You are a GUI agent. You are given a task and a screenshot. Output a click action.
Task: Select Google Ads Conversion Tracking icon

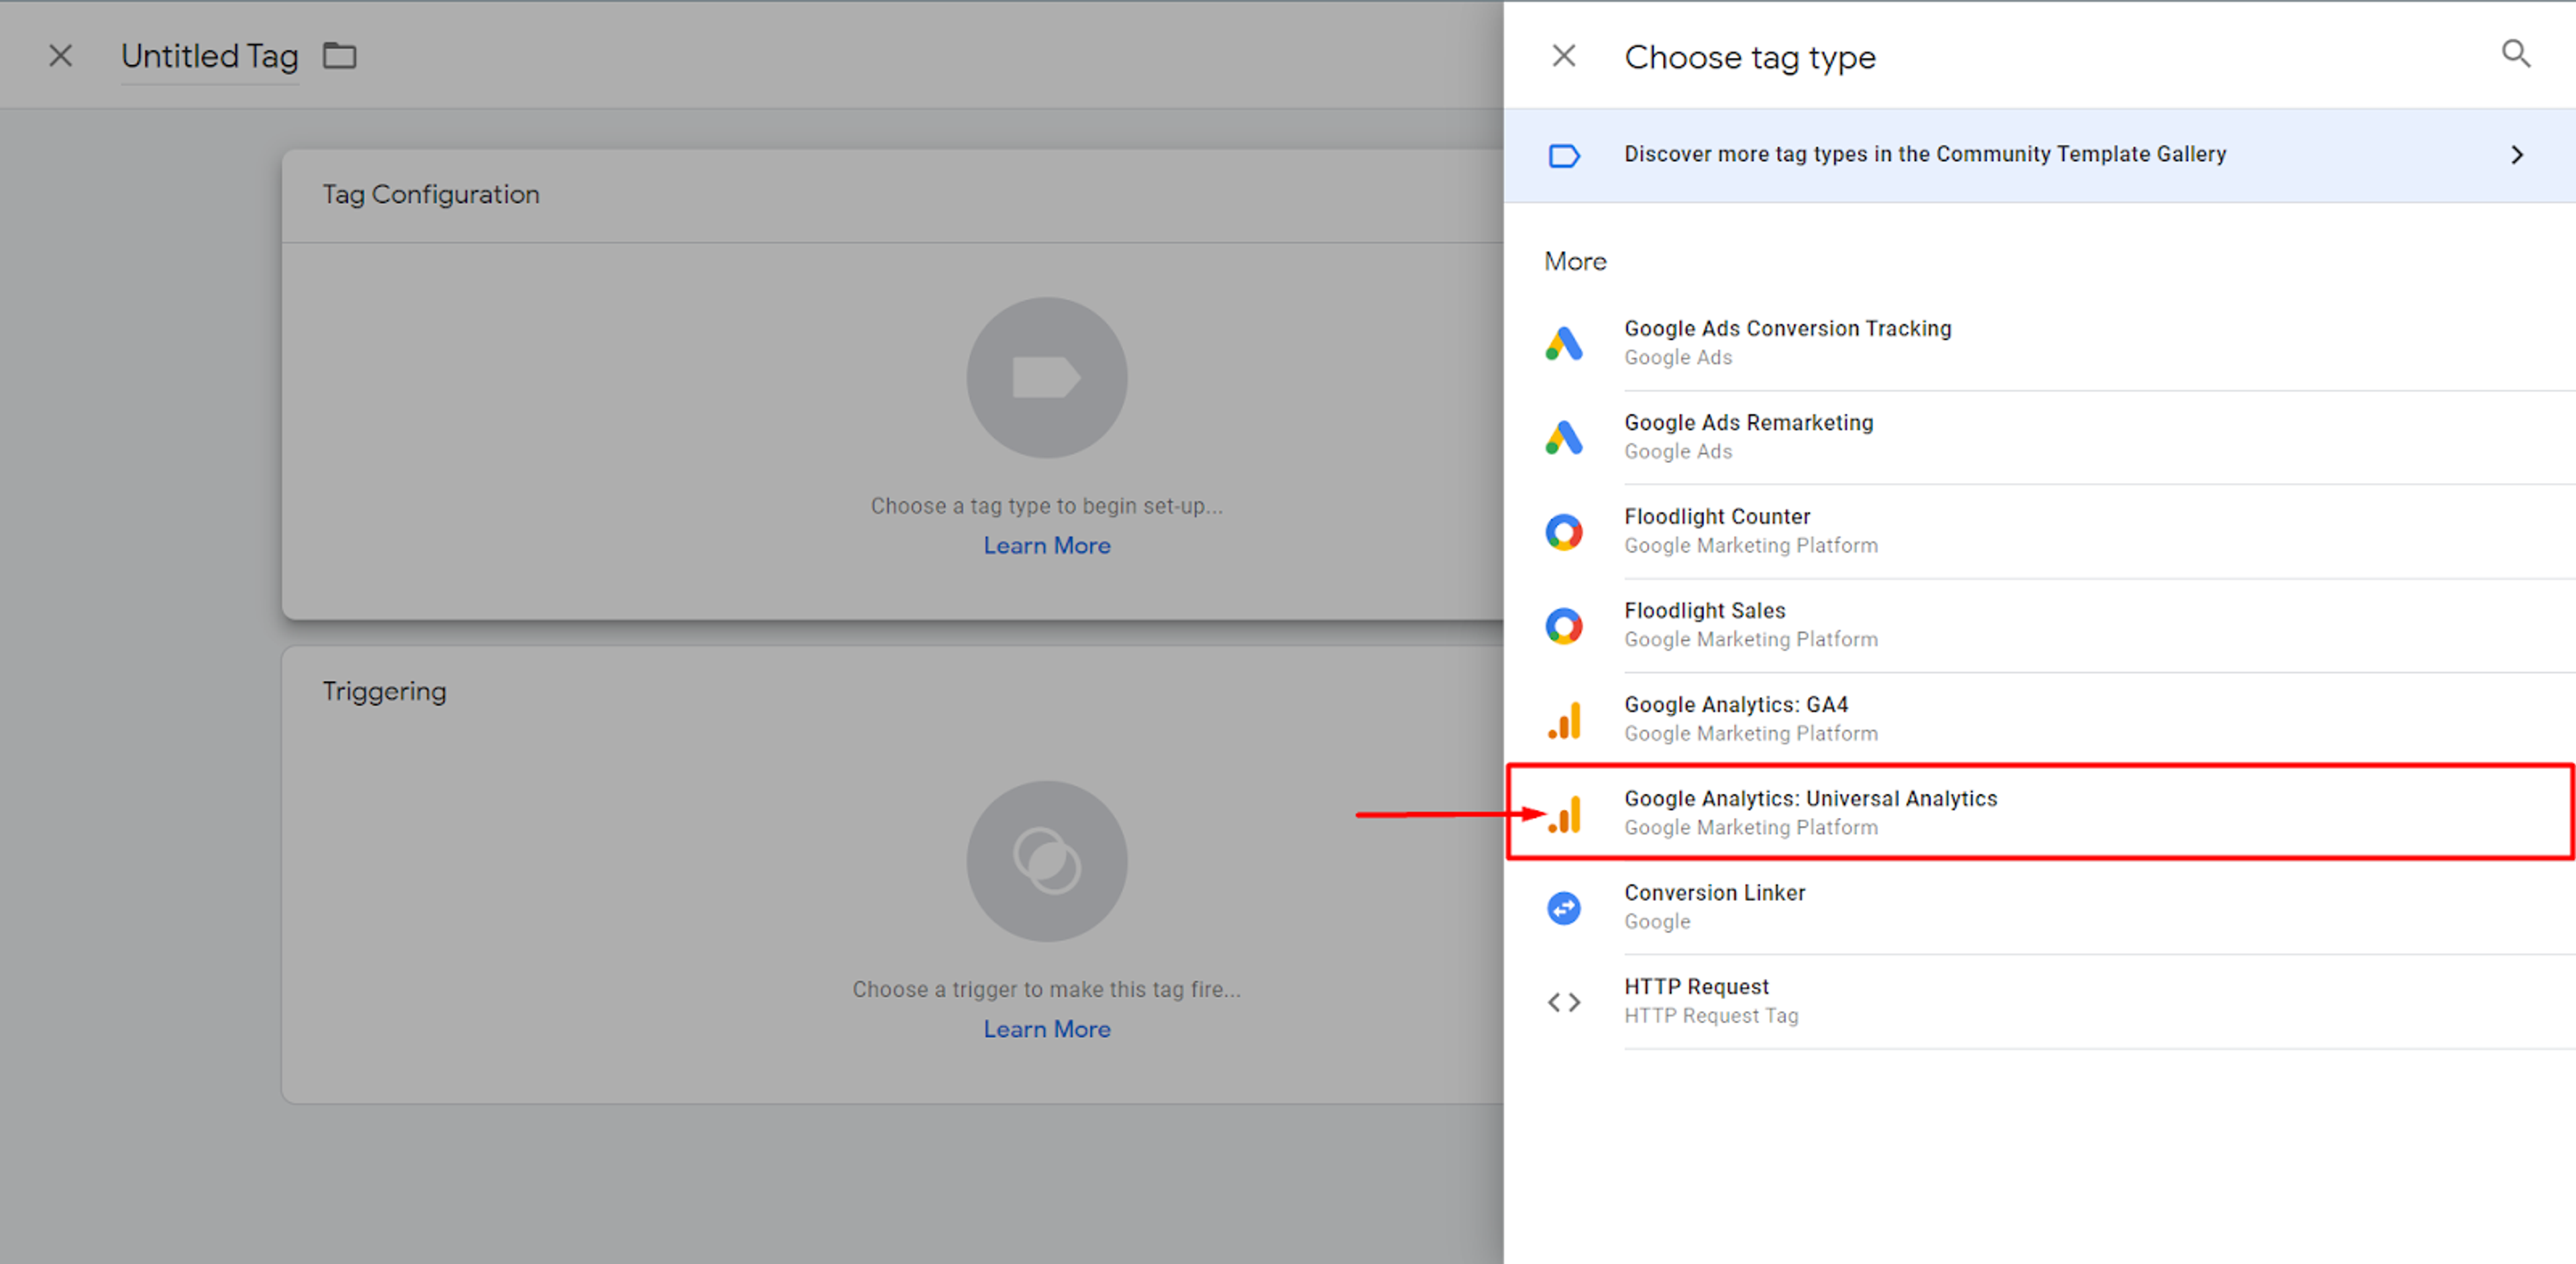(x=1564, y=343)
